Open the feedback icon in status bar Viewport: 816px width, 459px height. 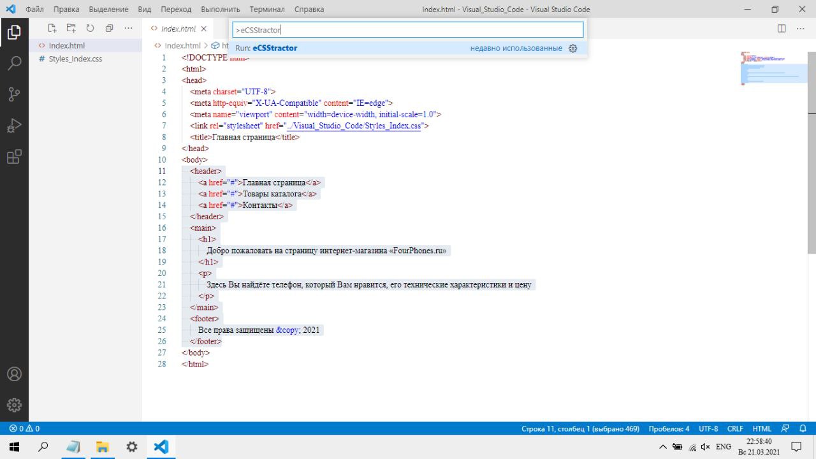click(x=785, y=428)
